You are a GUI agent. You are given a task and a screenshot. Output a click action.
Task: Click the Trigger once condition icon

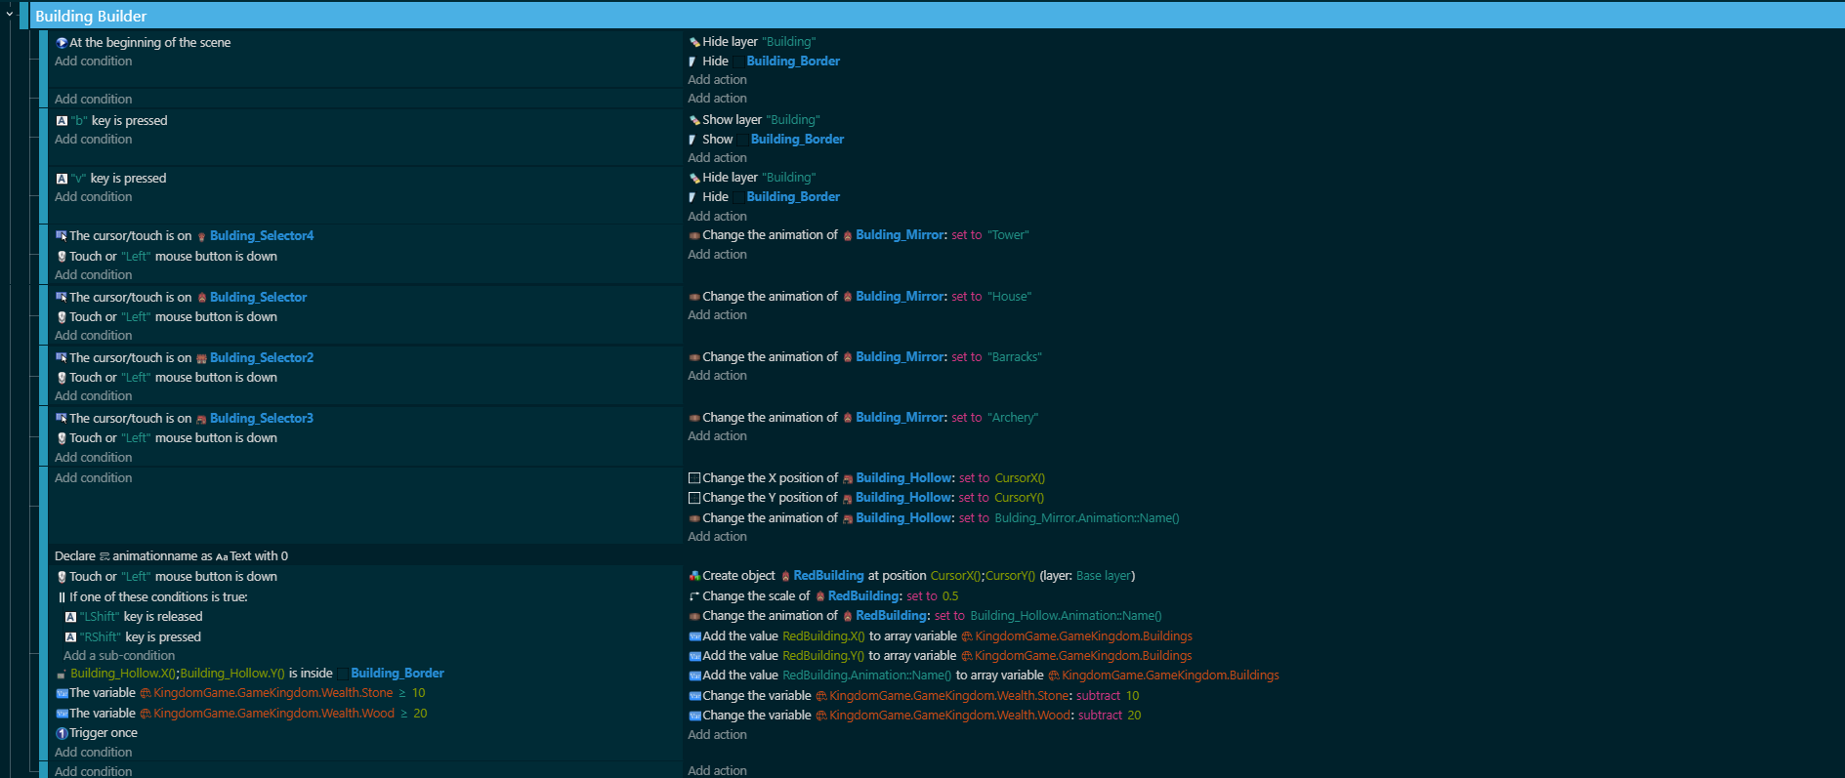click(x=62, y=733)
